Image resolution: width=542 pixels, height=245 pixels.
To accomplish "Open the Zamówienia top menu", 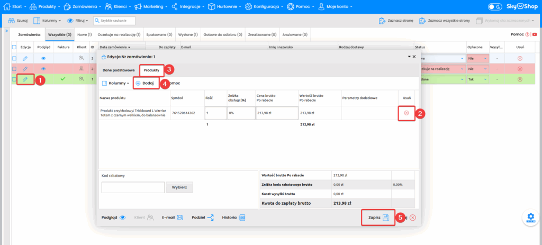I will (x=82, y=7).
